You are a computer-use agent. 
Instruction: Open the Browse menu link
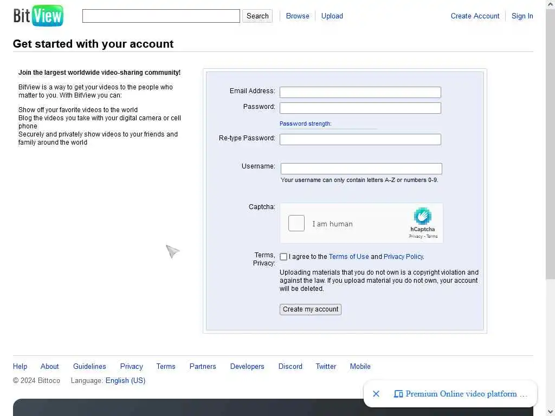click(x=298, y=16)
